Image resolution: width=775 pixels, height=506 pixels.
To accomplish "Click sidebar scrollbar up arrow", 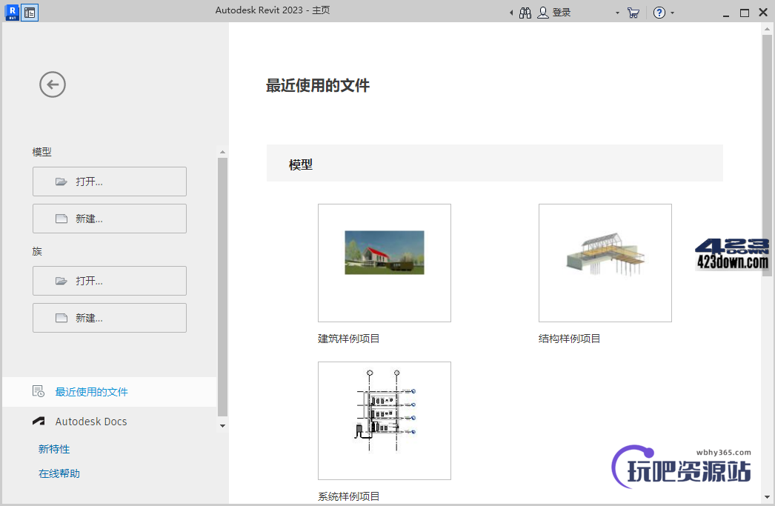I will [222, 152].
